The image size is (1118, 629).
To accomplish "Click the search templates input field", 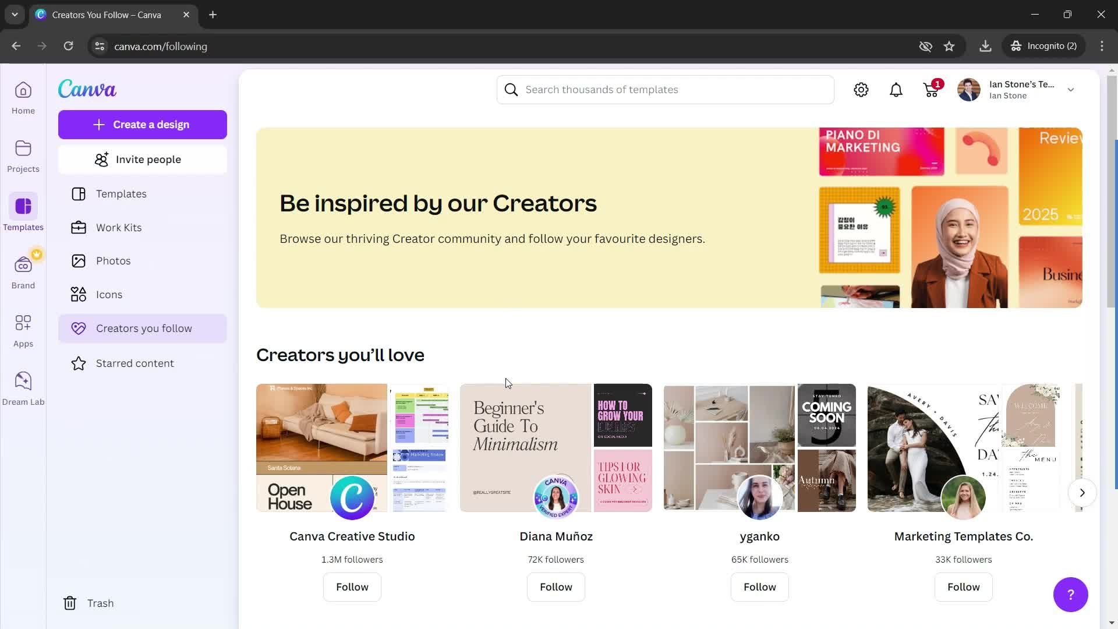I will [x=668, y=90].
